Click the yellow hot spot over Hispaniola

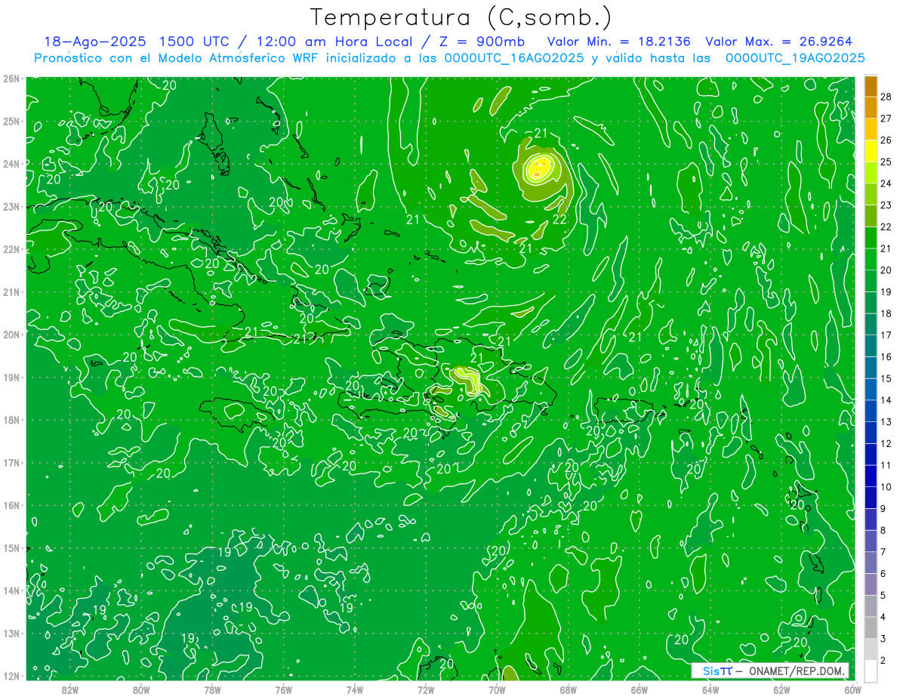pos(467,379)
